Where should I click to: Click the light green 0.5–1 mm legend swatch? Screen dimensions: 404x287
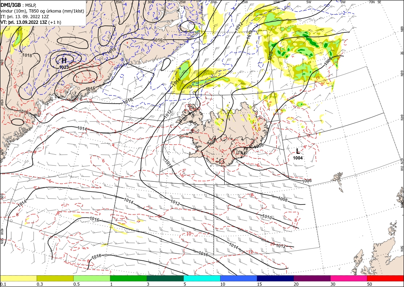click(x=92, y=278)
